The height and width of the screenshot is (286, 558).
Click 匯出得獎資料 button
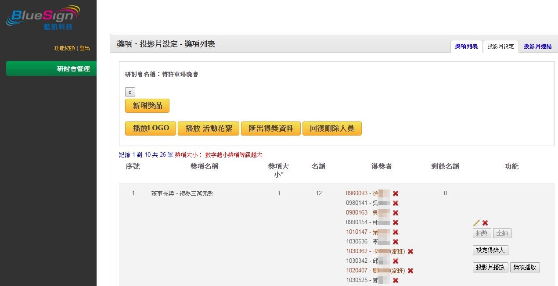click(271, 129)
